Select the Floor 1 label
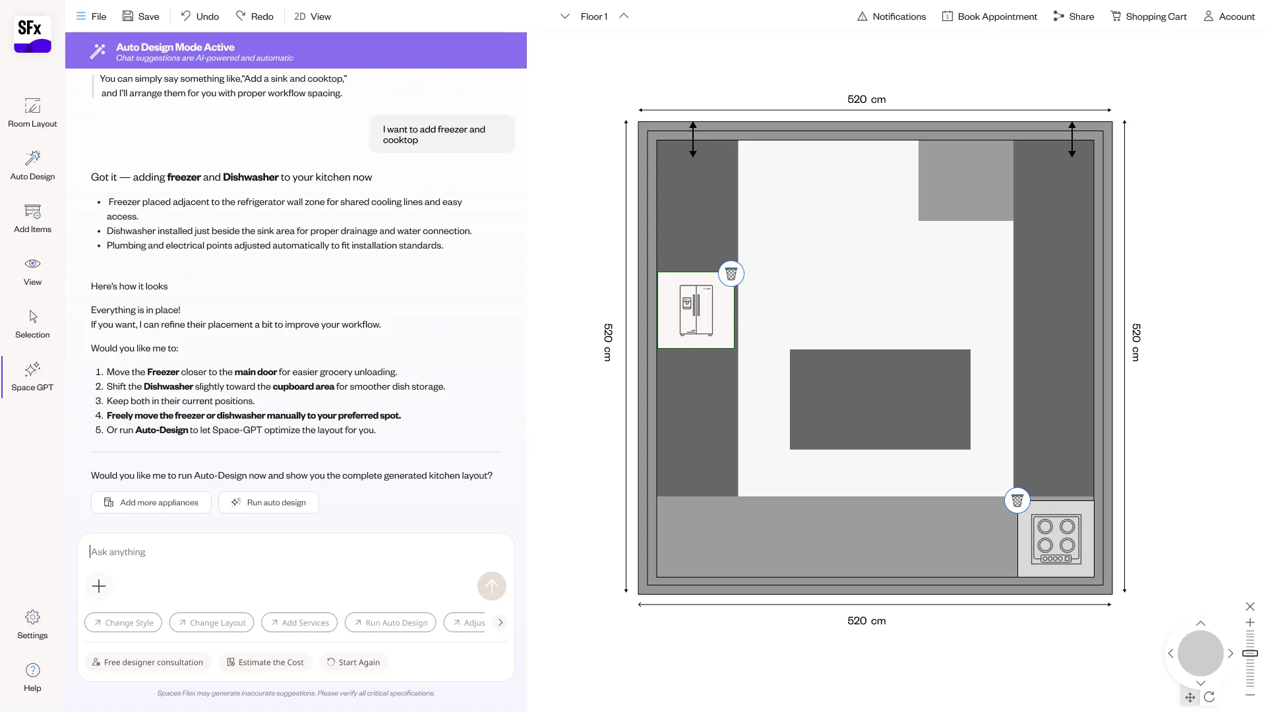This screenshot has width=1266, height=712. click(594, 16)
